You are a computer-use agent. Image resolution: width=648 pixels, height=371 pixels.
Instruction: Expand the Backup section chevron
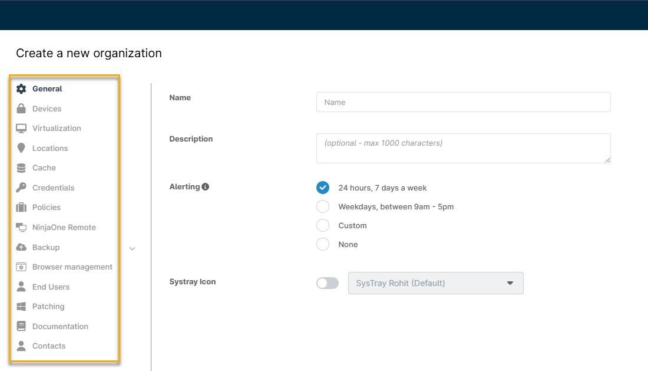coord(132,248)
